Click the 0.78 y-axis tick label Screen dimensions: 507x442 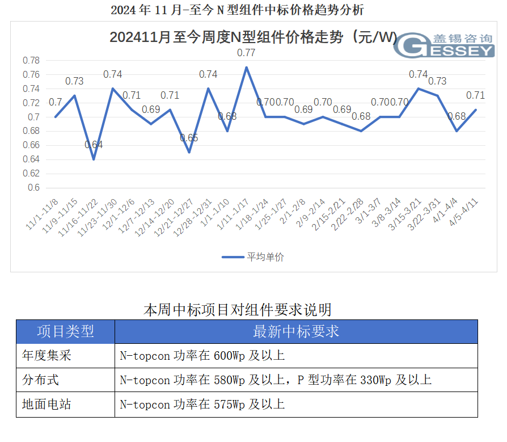coord(31,61)
